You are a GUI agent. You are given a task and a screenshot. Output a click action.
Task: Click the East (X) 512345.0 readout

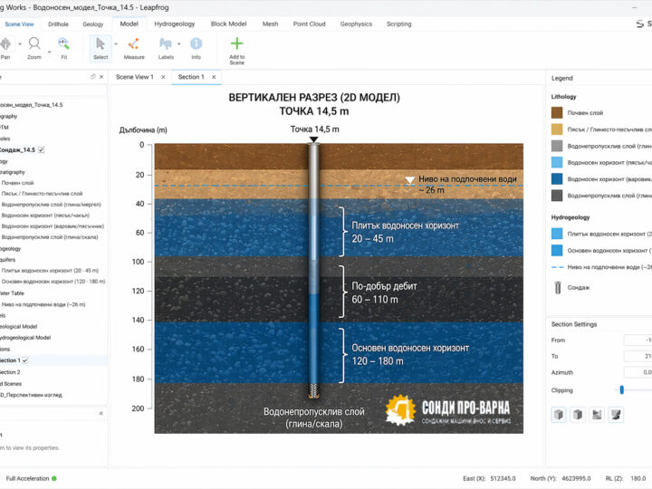[x=489, y=479]
